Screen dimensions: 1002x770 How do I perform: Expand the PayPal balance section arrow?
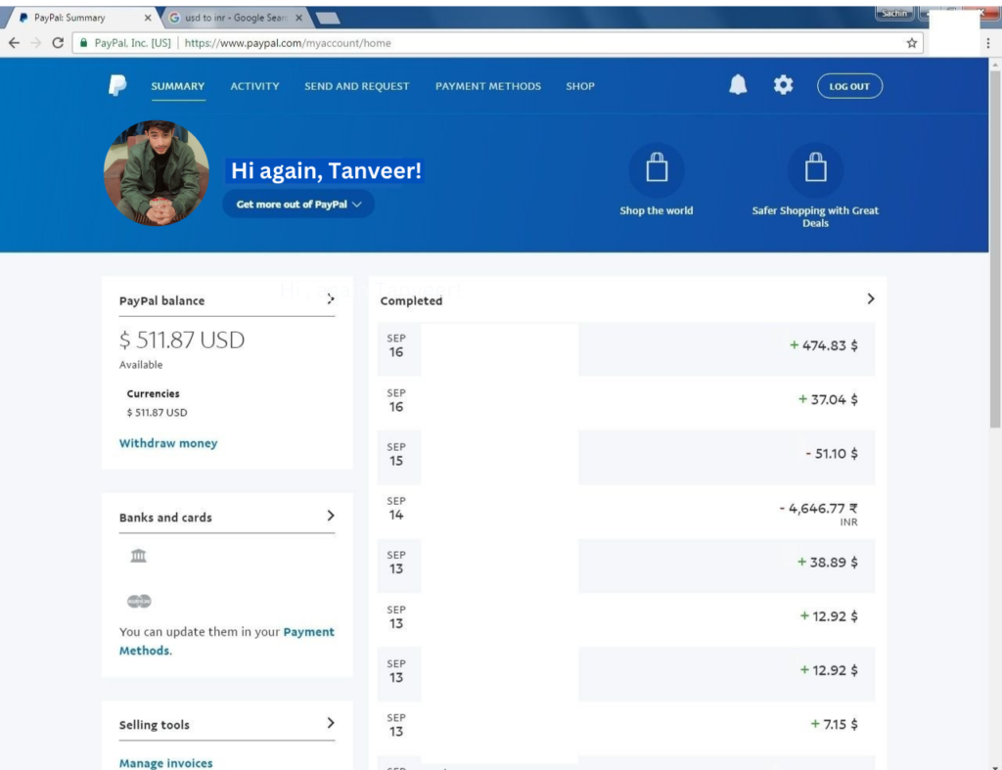[x=331, y=299]
